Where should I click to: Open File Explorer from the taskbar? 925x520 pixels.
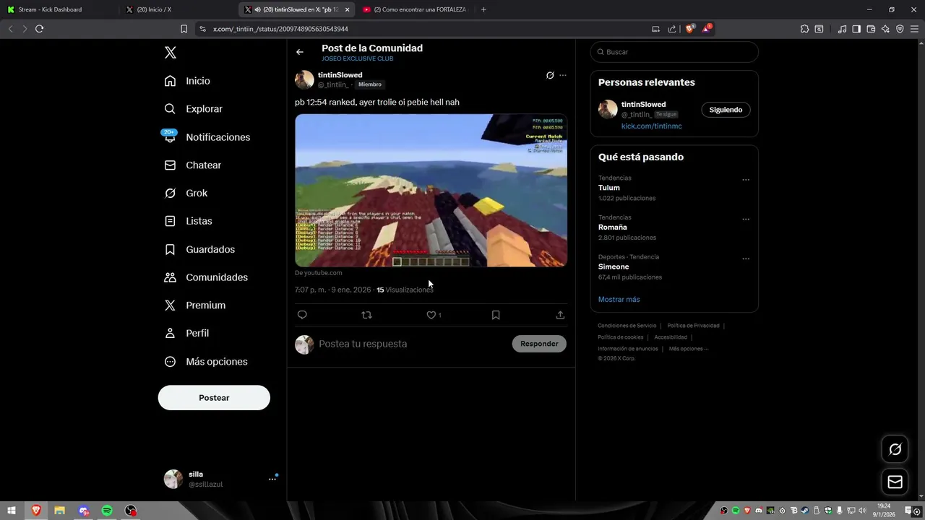click(59, 511)
